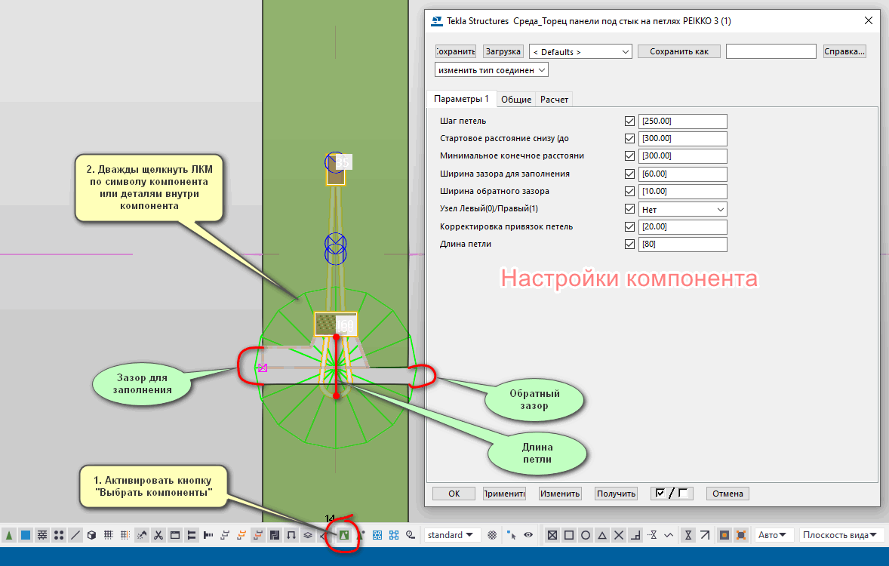Click the 'Сохранить' button
The height and width of the screenshot is (566, 889).
pyautogui.click(x=455, y=51)
